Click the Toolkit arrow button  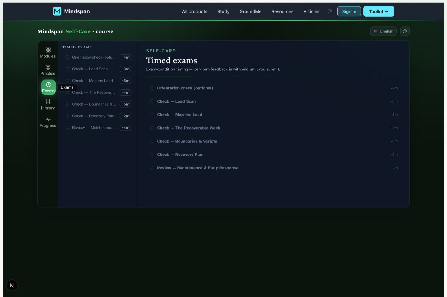379,11
